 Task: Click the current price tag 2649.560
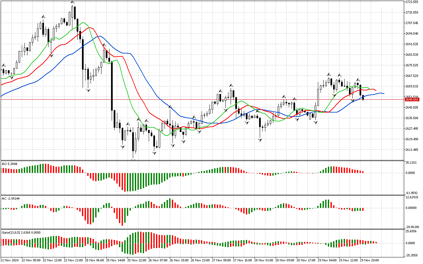pos(412,99)
